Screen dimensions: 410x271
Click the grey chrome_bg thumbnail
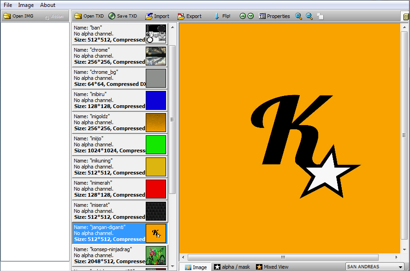(156, 78)
